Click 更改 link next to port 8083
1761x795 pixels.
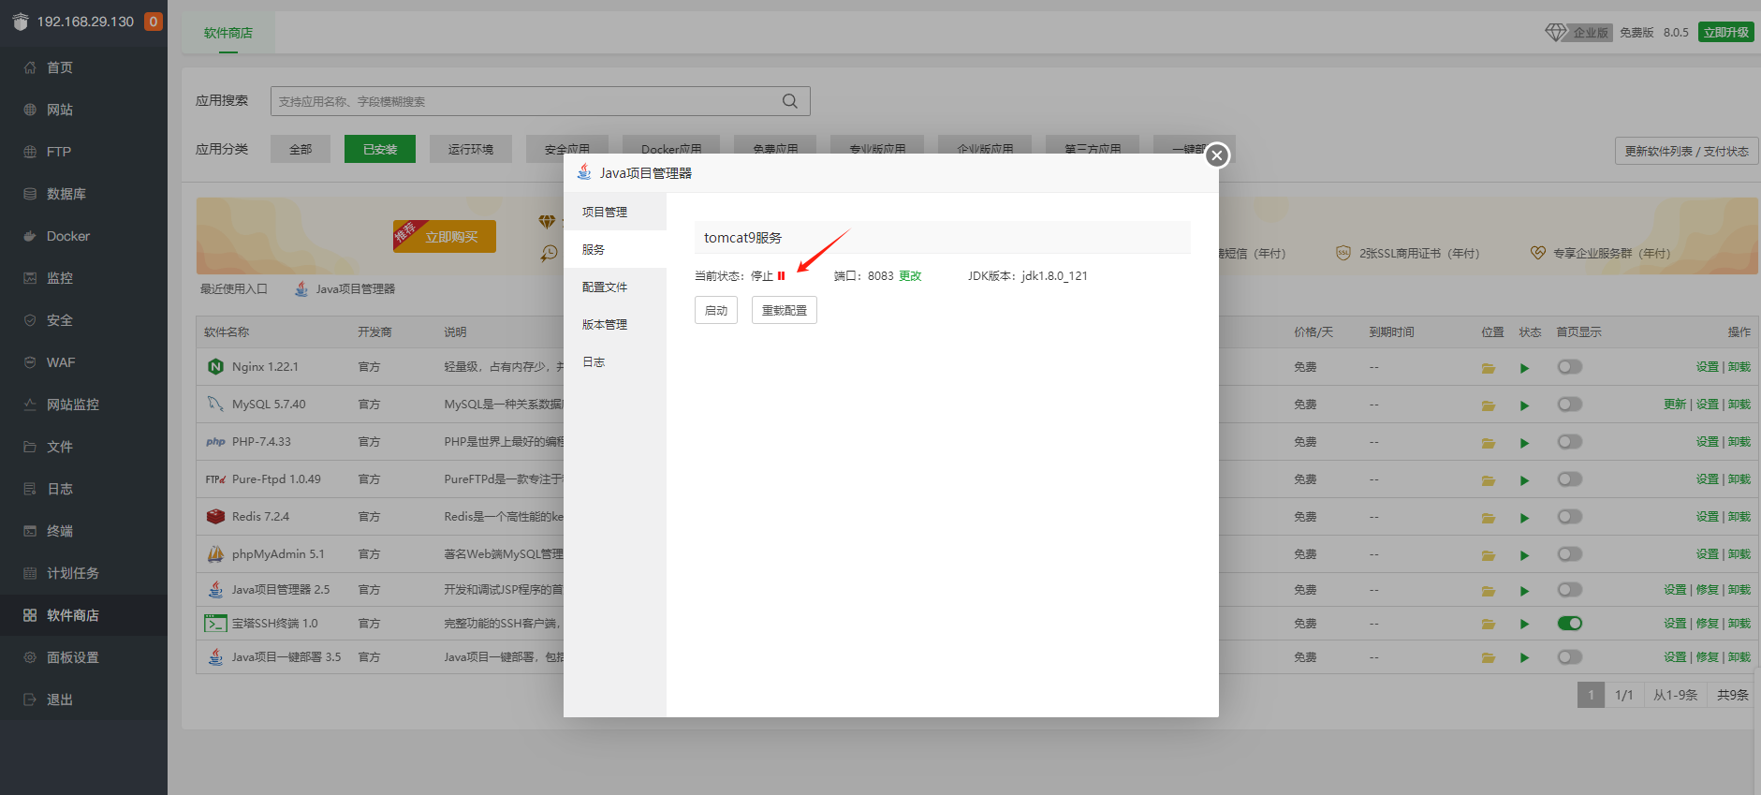[x=910, y=275]
